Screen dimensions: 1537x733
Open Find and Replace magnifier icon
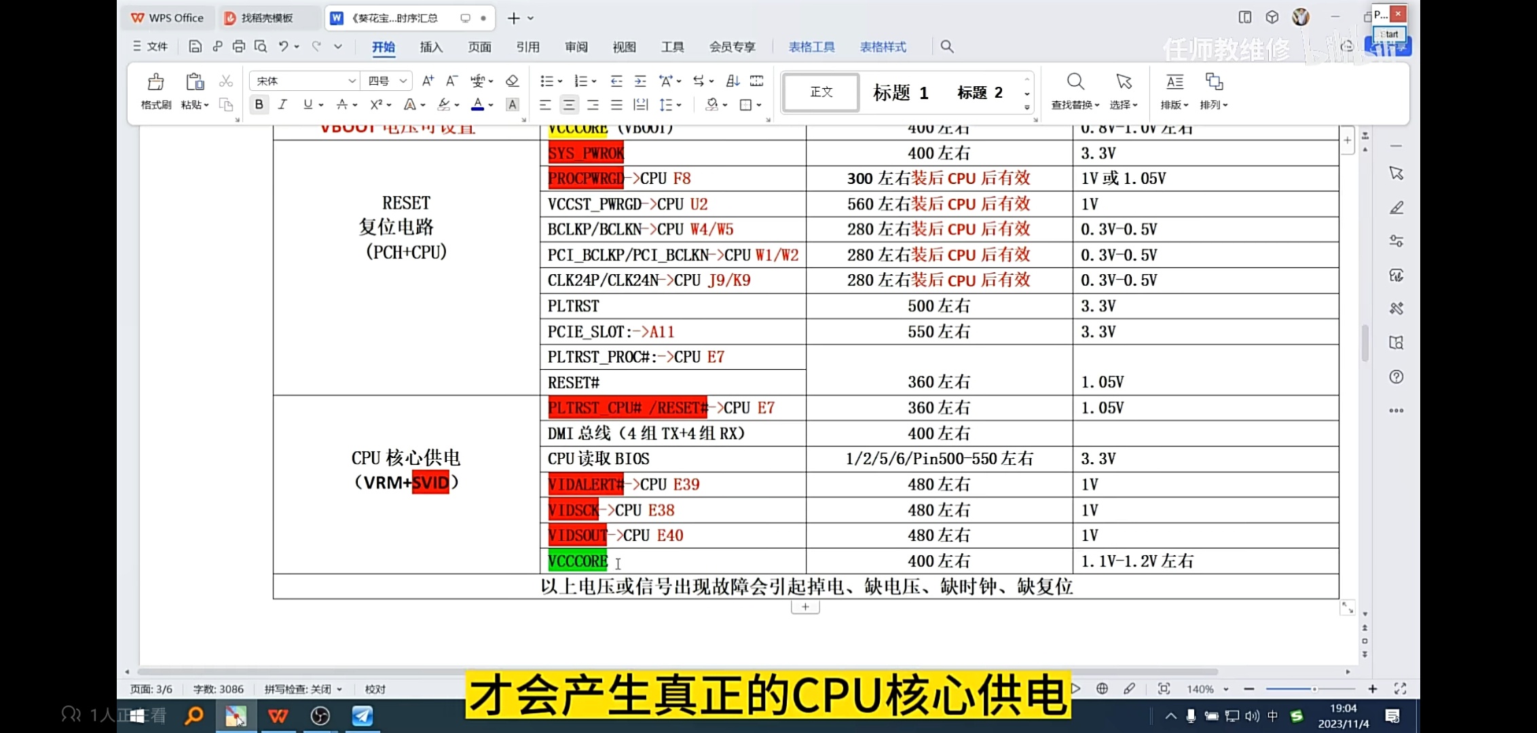1075,82
